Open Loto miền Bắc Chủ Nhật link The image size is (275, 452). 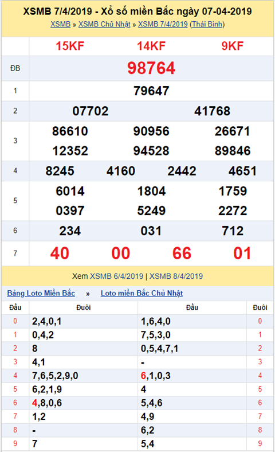(x=142, y=293)
